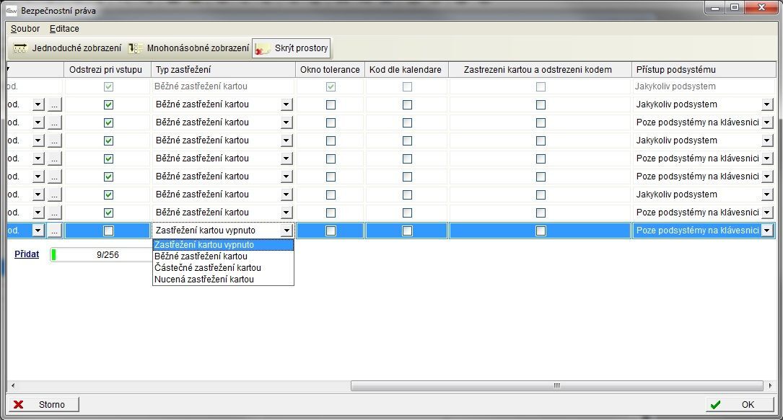Click the Jednoduché zobrazení toolbar icon
783x420 pixels.
tap(20, 48)
